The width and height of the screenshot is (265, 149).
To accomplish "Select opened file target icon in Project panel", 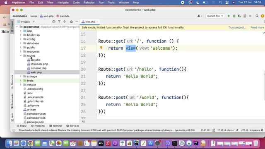I will click(x=54, y=22).
